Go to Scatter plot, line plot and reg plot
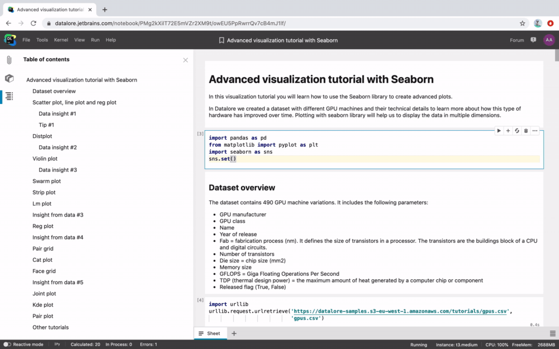This screenshot has height=349, width=559. (74, 103)
